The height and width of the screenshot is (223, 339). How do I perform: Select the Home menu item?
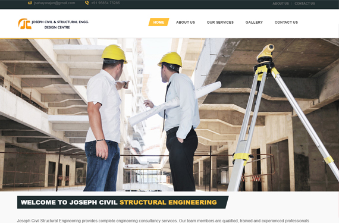[159, 22]
